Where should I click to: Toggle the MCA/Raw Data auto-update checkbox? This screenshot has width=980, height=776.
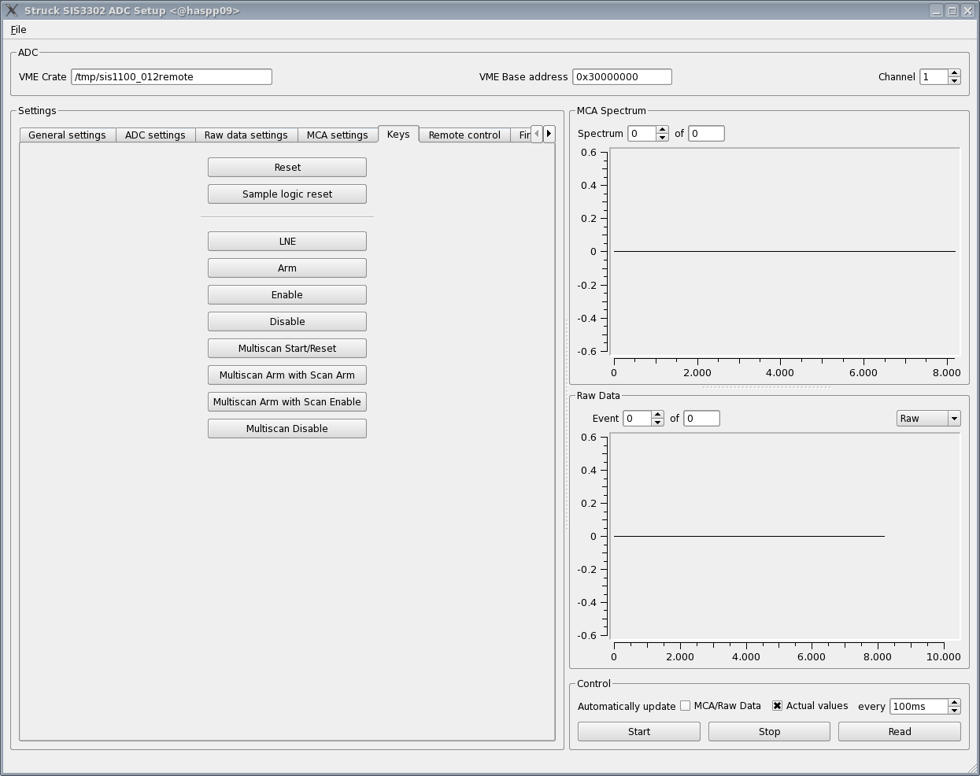coord(686,705)
